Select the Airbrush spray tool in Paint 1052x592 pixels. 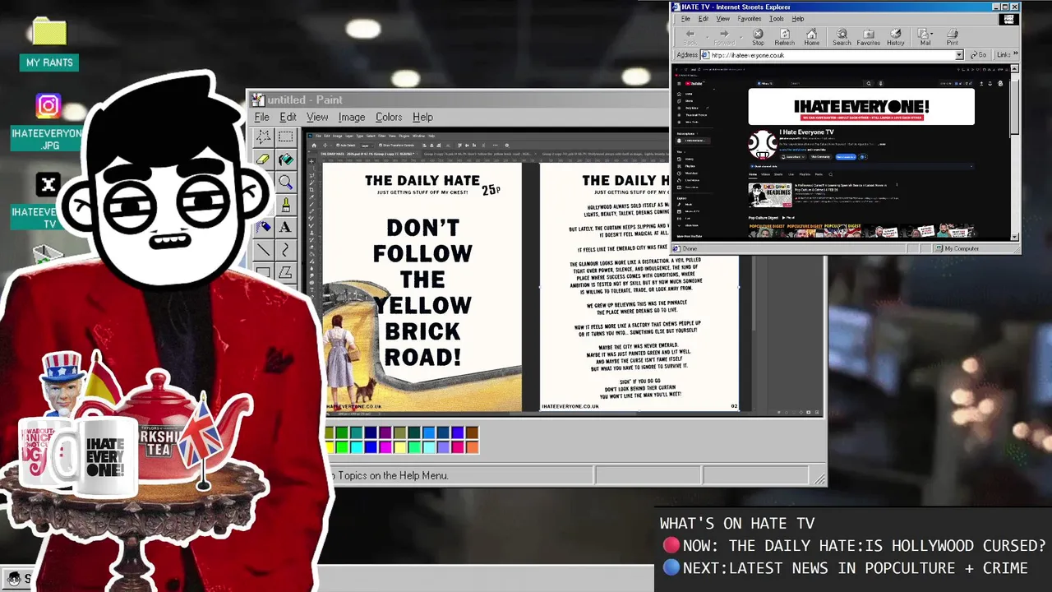tap(264, 227)
